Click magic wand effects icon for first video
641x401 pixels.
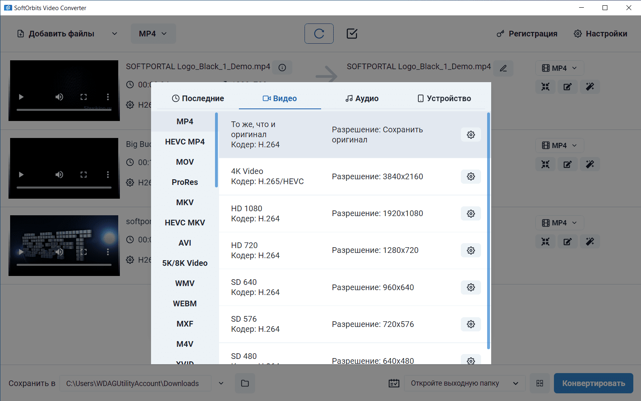(590, 87)
